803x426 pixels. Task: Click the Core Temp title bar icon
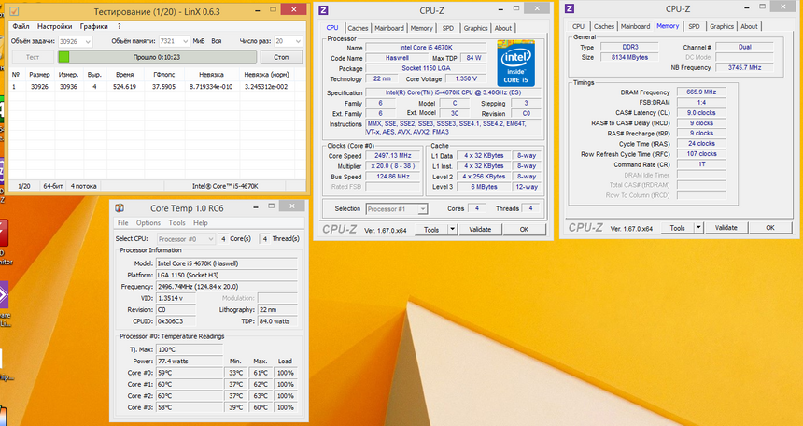click(120, 207)
